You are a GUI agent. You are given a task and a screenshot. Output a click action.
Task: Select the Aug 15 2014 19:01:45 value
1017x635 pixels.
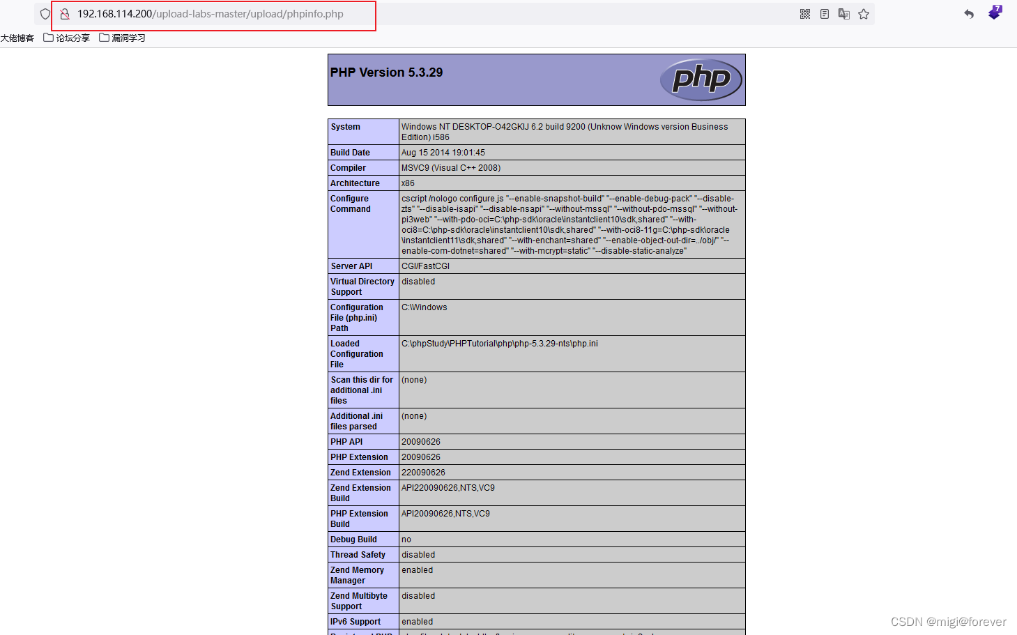point(443,153)
